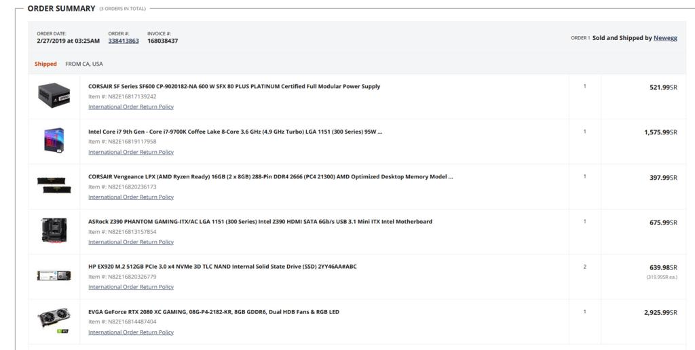Click quantity 2 in the HP EX920 row
Screen dimensions: 695x350
tap(584, 267)
